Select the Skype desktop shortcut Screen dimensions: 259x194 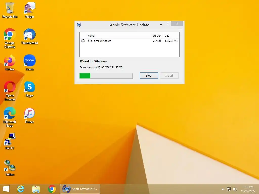coord(30,89)
